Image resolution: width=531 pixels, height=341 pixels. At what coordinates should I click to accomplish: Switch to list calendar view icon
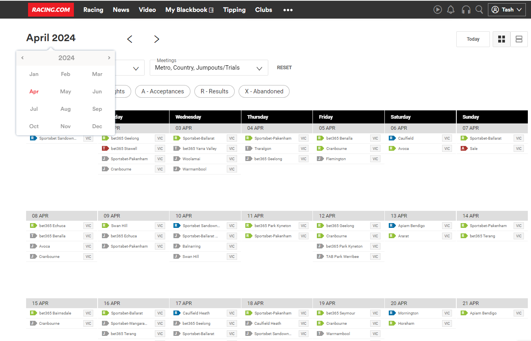click(519, 39)
